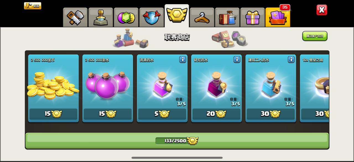Open the hanger skins tab
The width and height of the screenshot is (354, 162).
coord(202,17)
